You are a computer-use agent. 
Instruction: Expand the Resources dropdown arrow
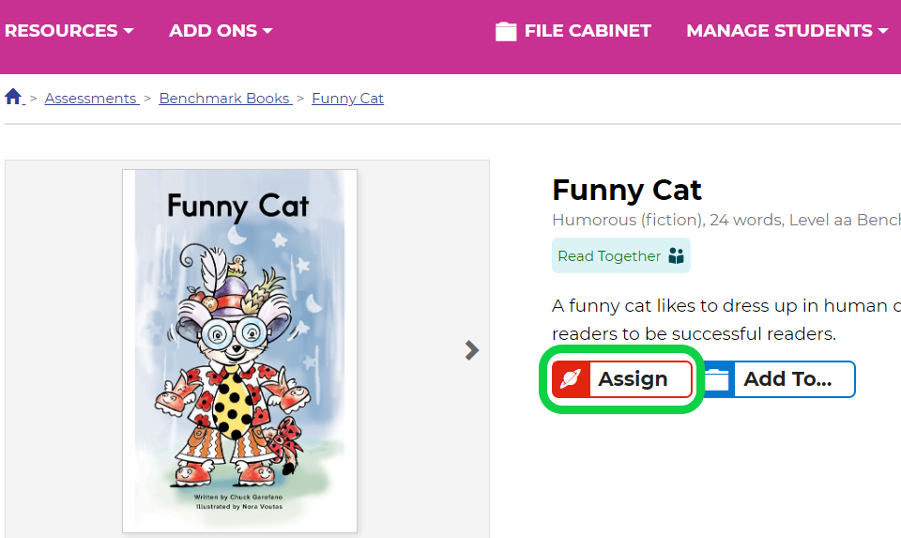[x=129, y=31]
